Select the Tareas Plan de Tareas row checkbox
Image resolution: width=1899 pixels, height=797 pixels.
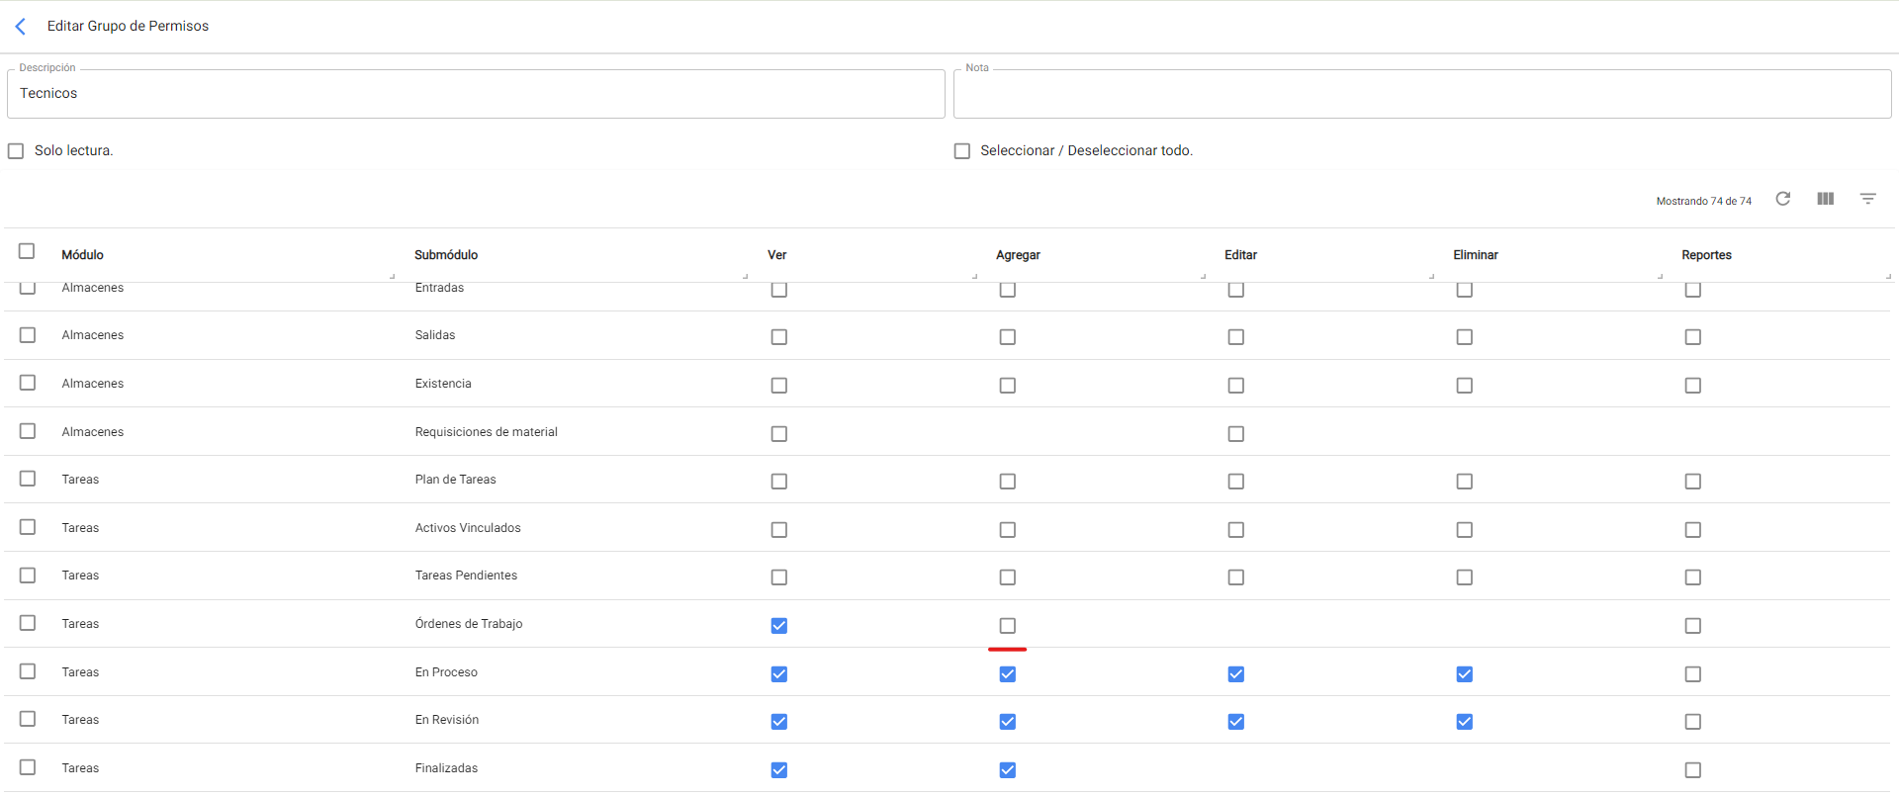(28, 479)
